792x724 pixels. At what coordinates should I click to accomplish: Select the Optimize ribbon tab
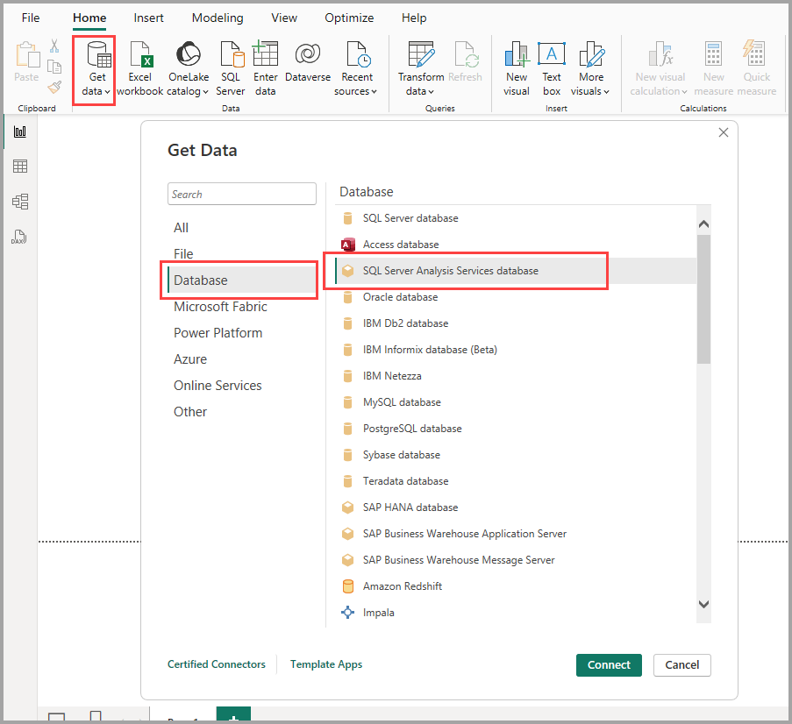click(x=349, y=18)
